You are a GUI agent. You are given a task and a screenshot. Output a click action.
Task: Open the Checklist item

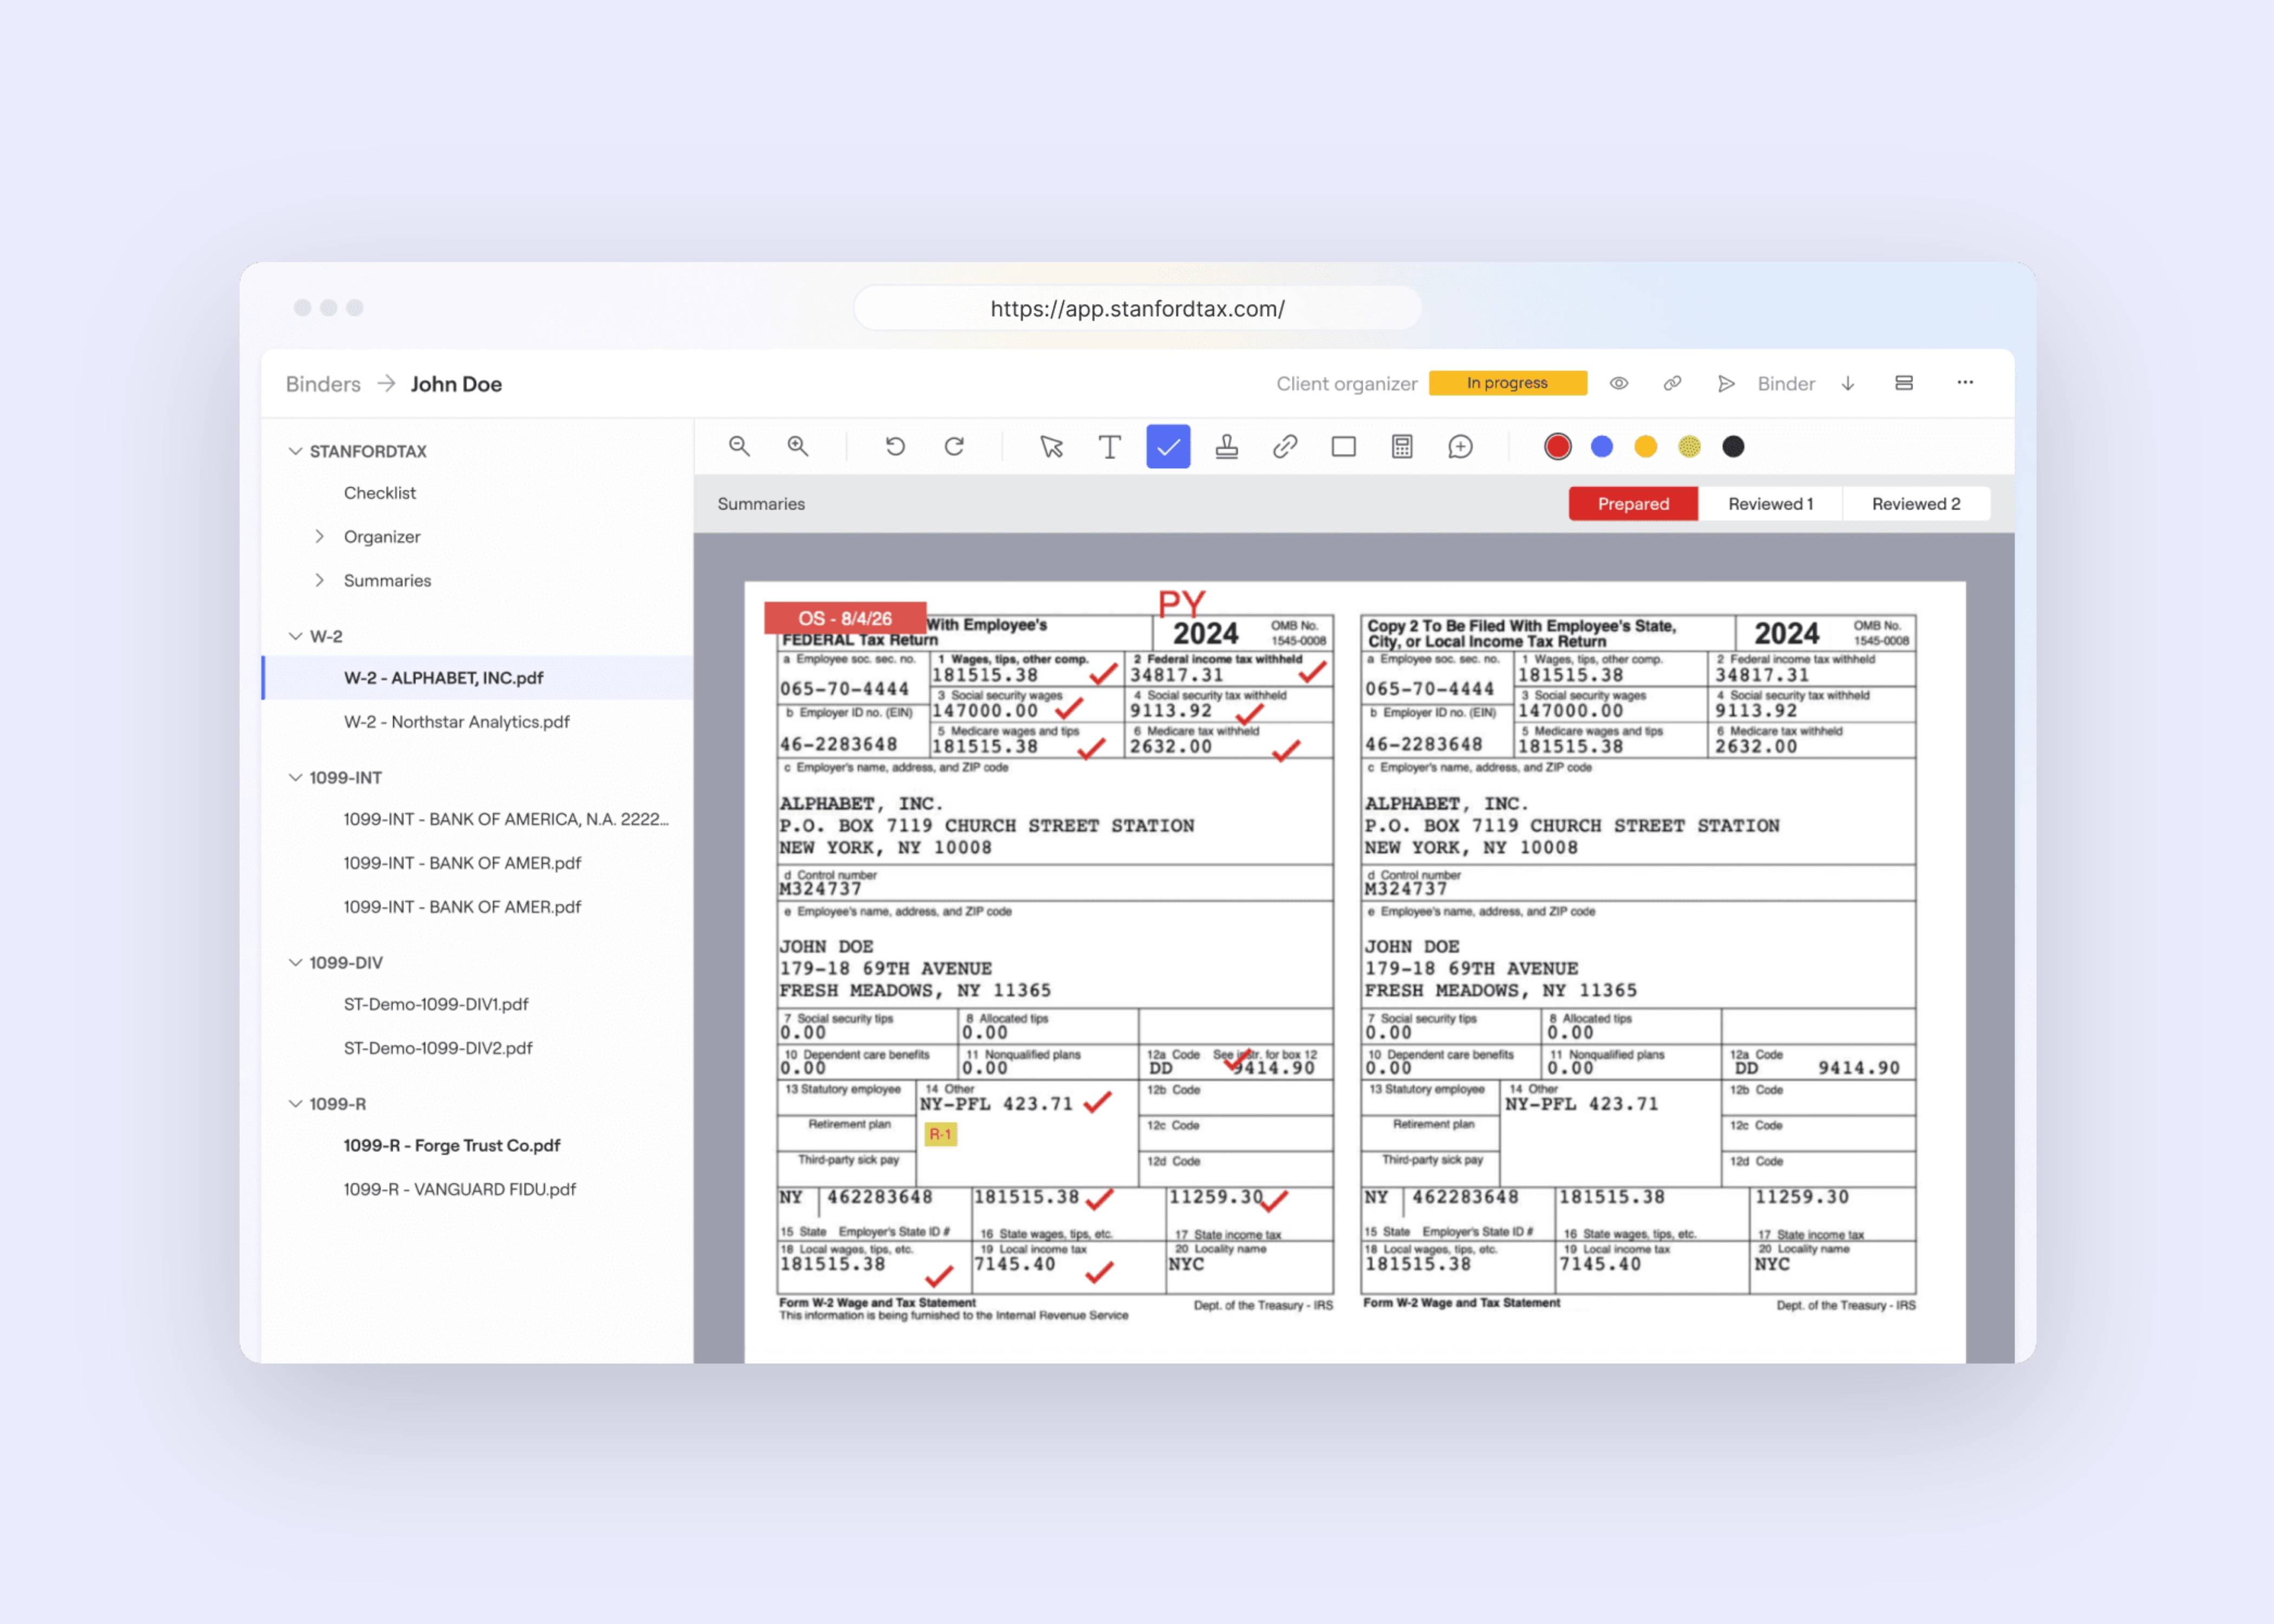coord(379,493)
